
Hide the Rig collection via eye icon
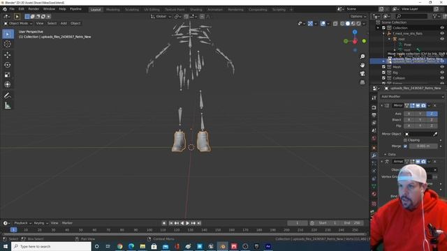click(x=442, y=73)
